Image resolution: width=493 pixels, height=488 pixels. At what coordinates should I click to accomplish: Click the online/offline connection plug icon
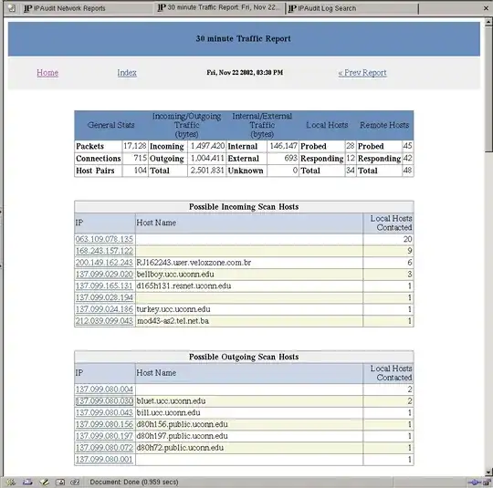474,482
